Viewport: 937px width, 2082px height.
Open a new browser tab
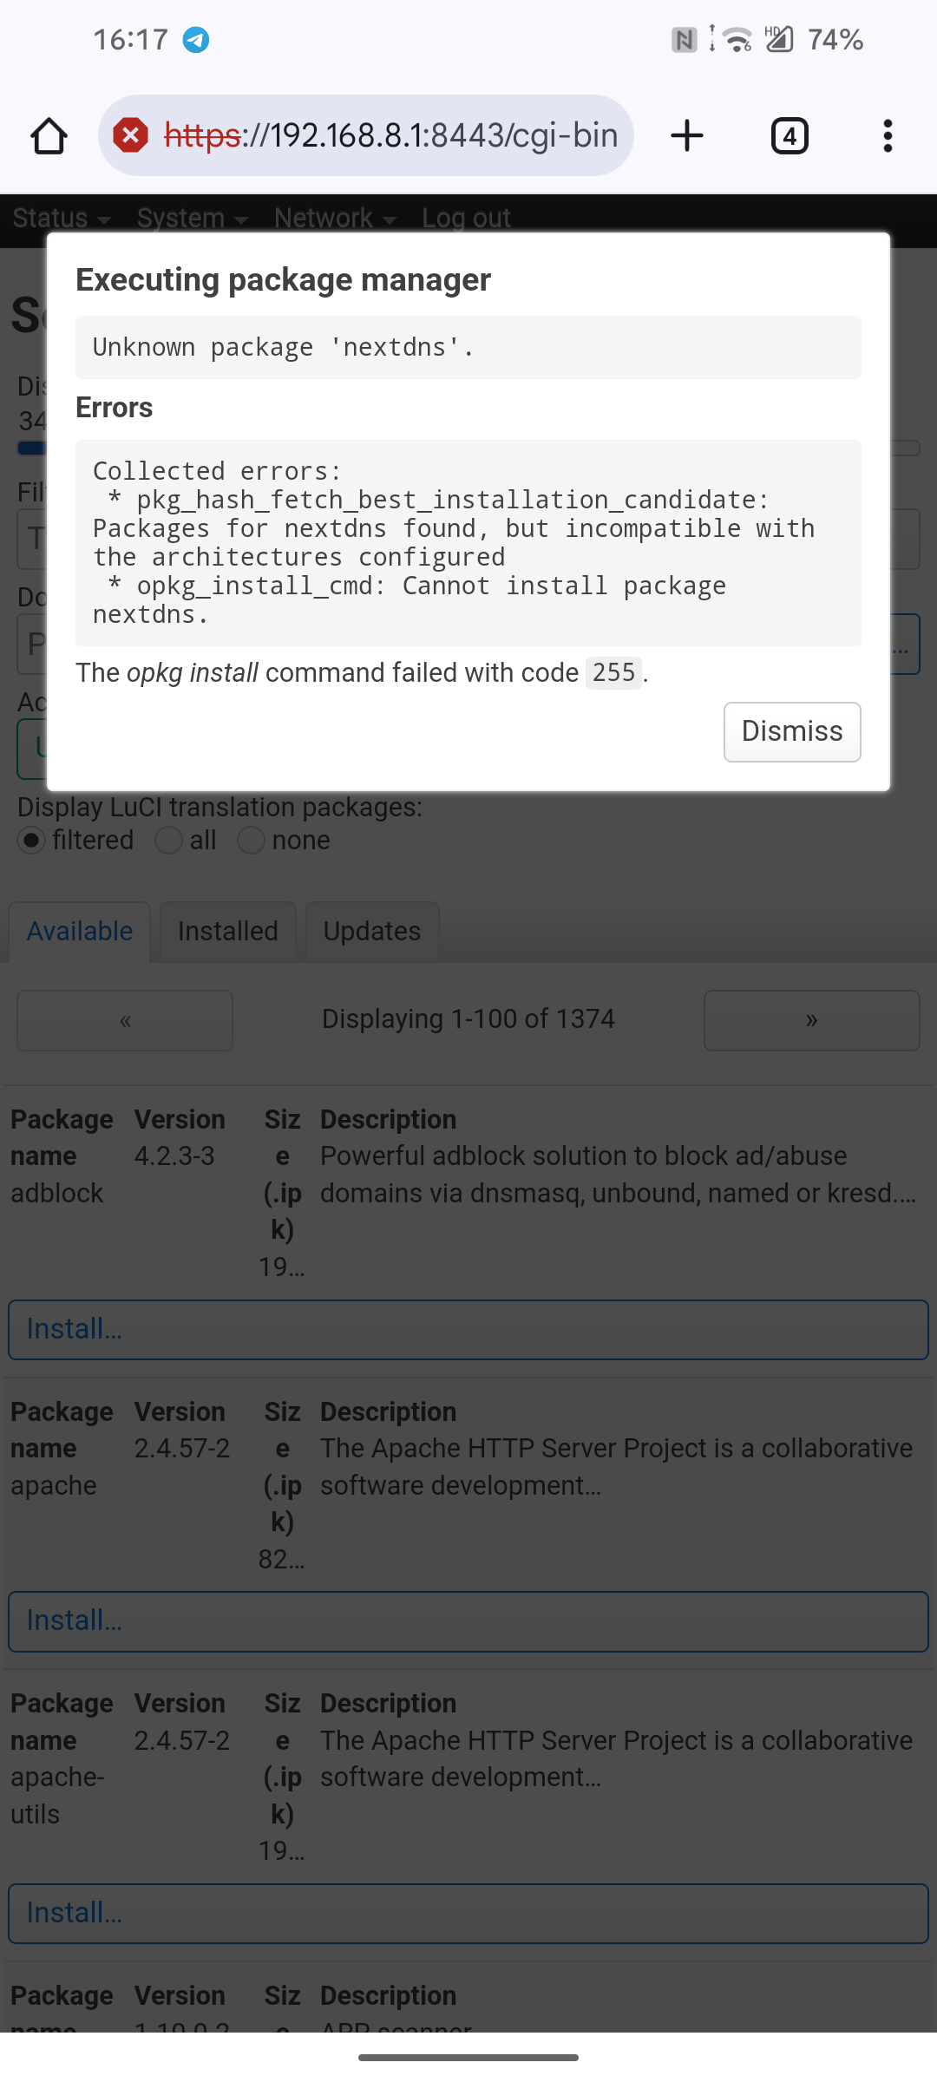pyautogui.click(x=686, y=136)
